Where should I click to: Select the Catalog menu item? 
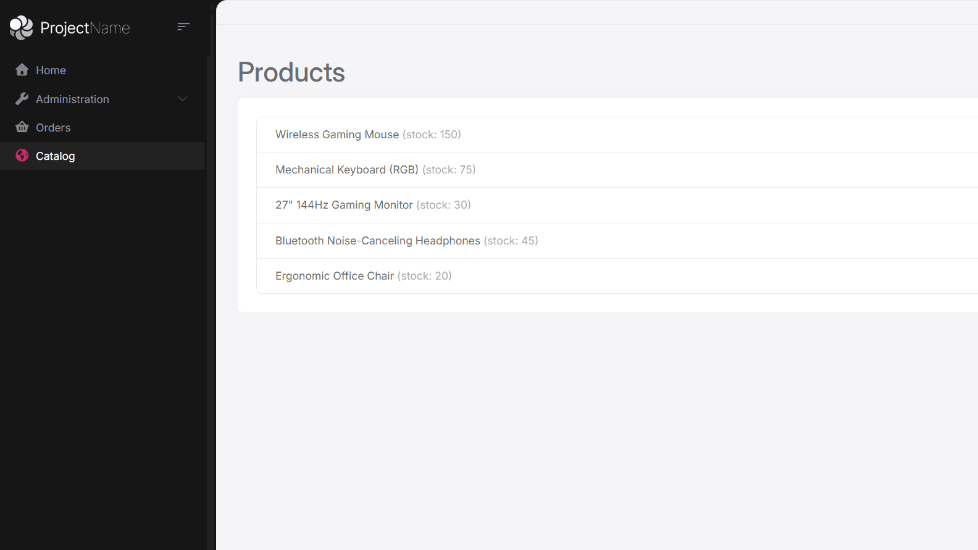[102, 156]
